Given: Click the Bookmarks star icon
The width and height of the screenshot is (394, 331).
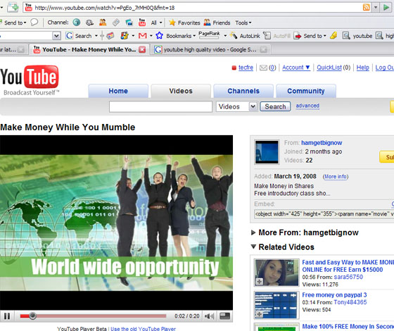Looking at the screenshot, I should (159, 36).
